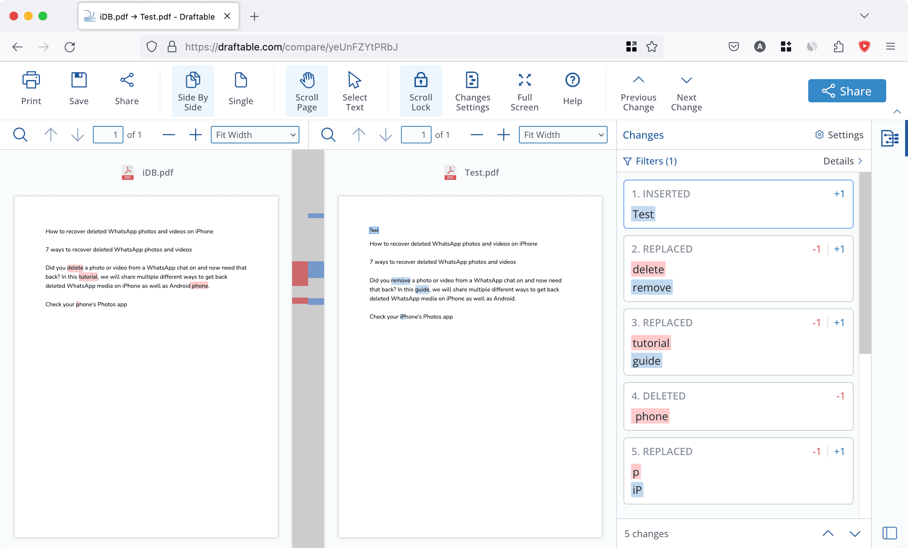The height and width of the screenshot is (548, 908).
Task: Toggle the Select Text tool
Action: pos(355,90)
